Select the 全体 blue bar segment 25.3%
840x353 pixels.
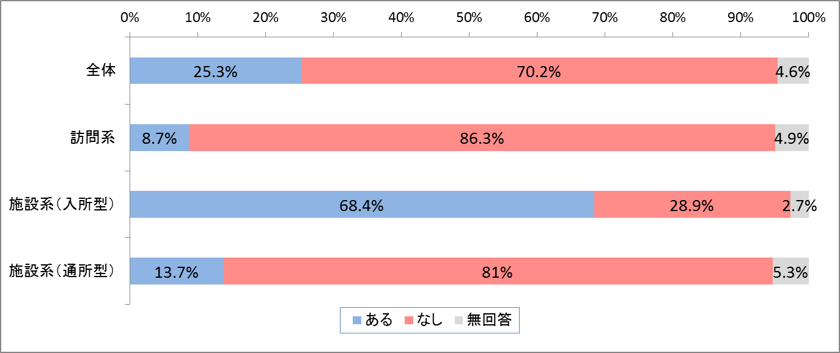216,71
